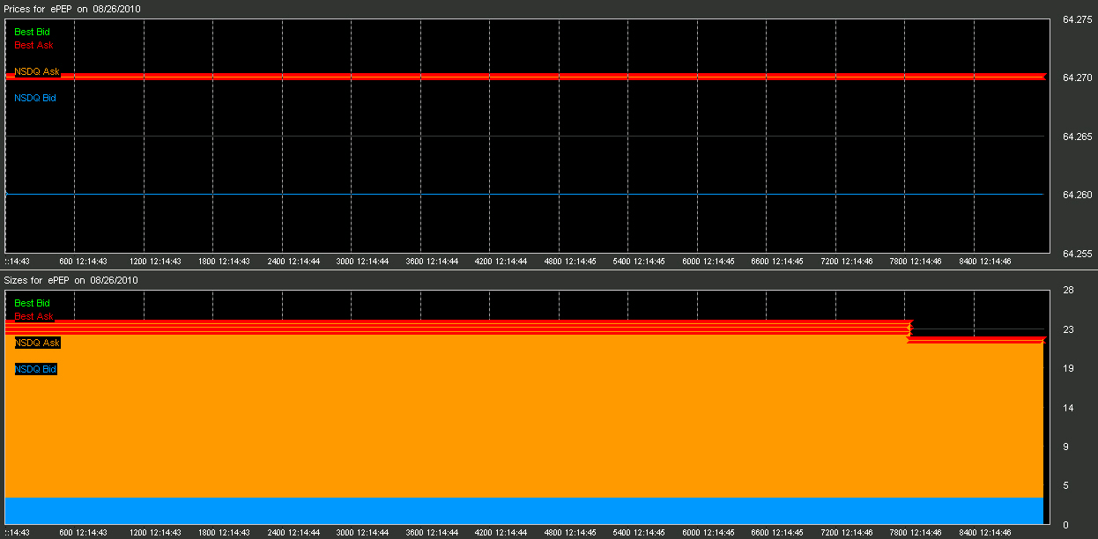This screenshot has height=539, width=1098.
Task: Select 'Best Bid' legend in Sizes chart
Action: 32,303
